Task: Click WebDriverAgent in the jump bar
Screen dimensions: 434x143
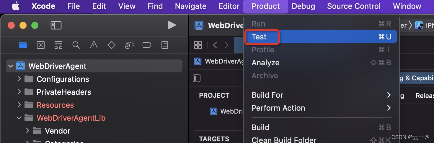Action: [219, 61]
